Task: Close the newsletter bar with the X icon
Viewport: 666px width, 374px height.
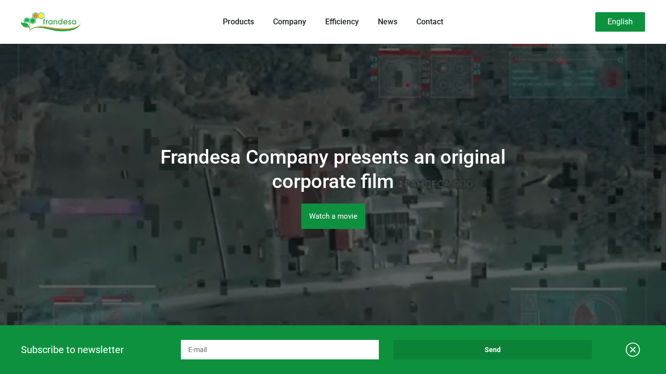Action: point(632,350)
